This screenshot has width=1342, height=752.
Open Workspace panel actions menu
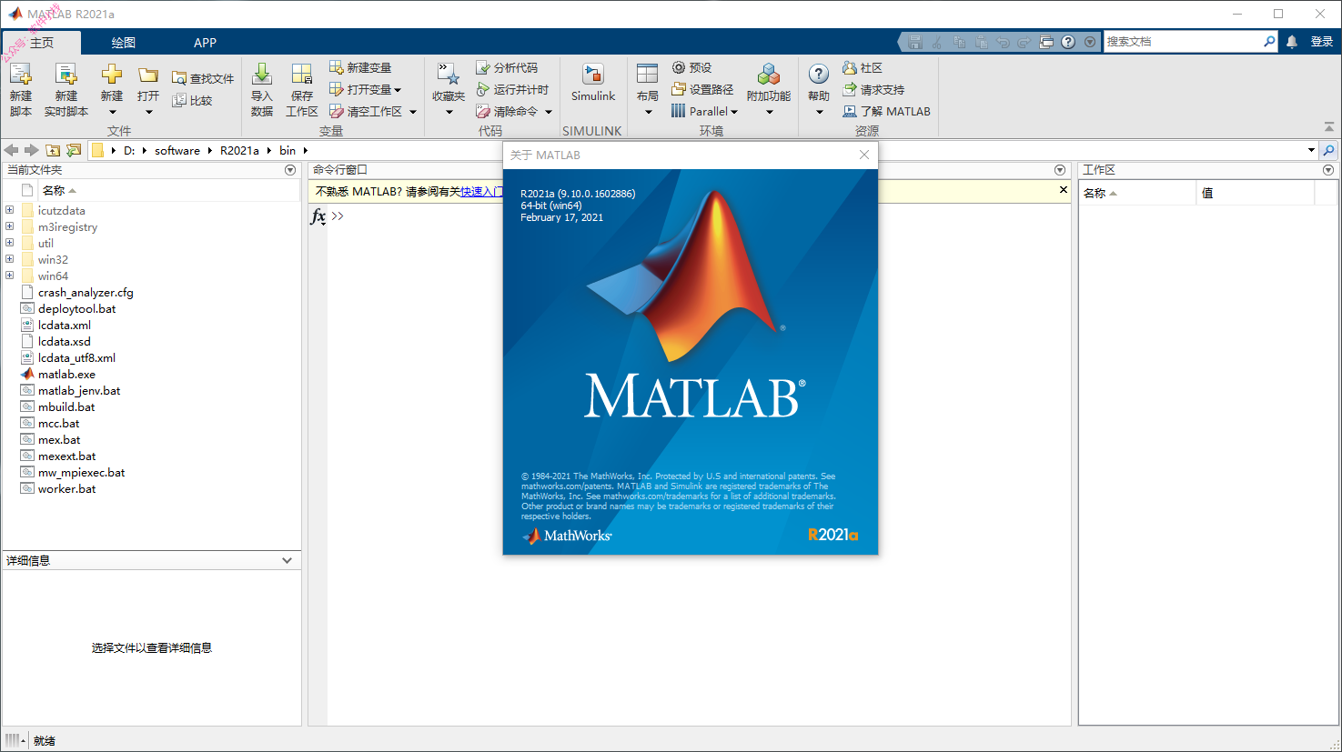[1328, 170]
